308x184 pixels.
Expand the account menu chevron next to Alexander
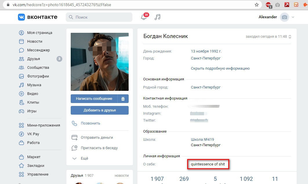tap(293, 17)
